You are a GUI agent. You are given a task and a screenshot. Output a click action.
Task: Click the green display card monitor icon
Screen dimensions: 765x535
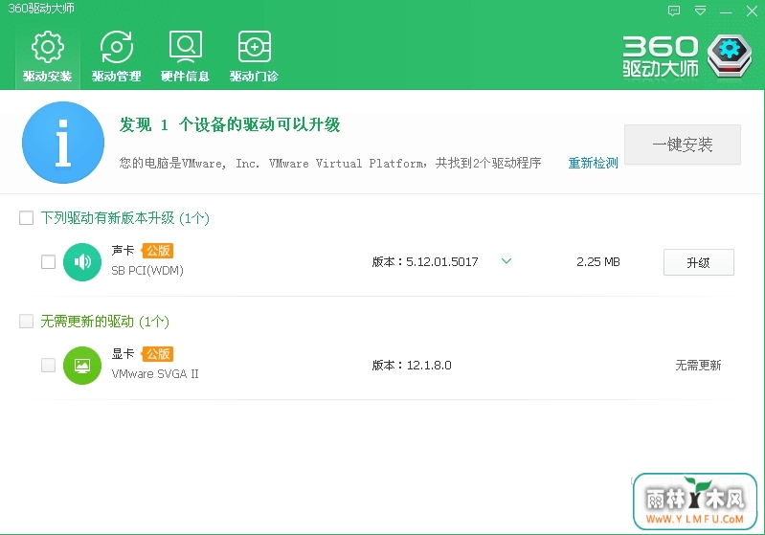click(82, 366)
